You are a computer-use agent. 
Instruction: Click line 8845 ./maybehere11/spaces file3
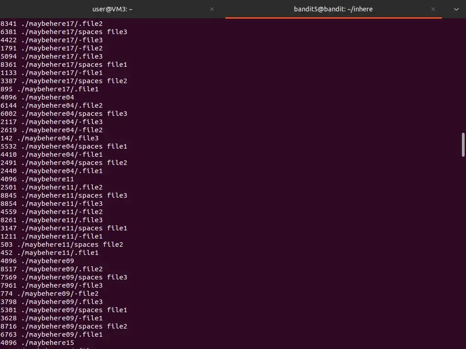64,195
